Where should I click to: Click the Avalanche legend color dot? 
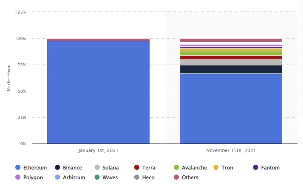pyautogui.click(x=176, y=168)
